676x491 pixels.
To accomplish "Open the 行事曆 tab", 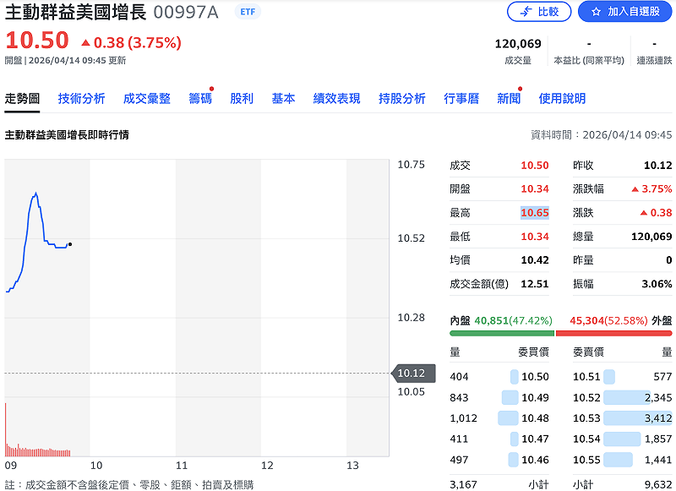I will [461, 98].
